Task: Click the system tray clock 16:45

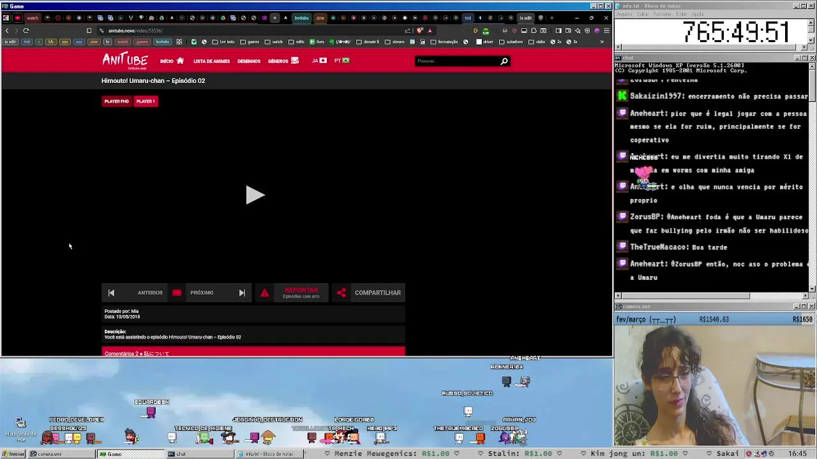Action: coord(797,454)
